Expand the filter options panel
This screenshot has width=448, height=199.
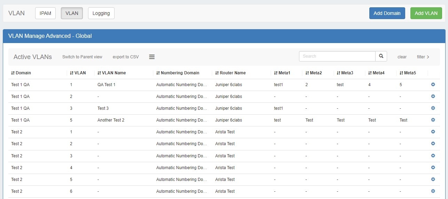423,57
